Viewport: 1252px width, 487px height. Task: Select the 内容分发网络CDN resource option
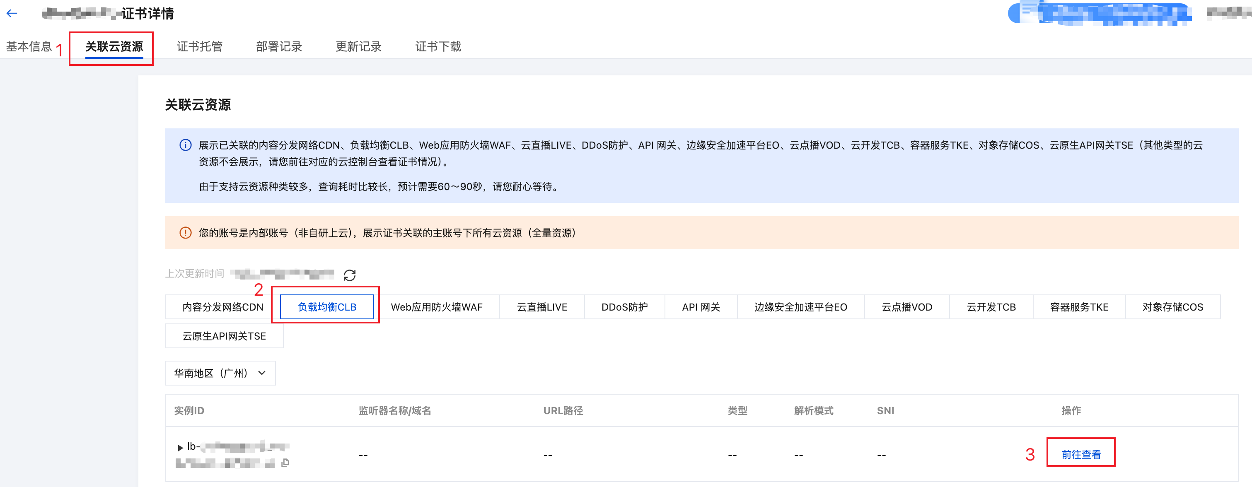point(222,307)
